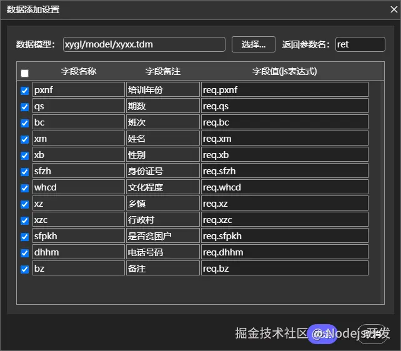The height and width of the screenshot is (351, 401).
Task: Uncheck the whcd field checkbox
Action: pos(24,188)
